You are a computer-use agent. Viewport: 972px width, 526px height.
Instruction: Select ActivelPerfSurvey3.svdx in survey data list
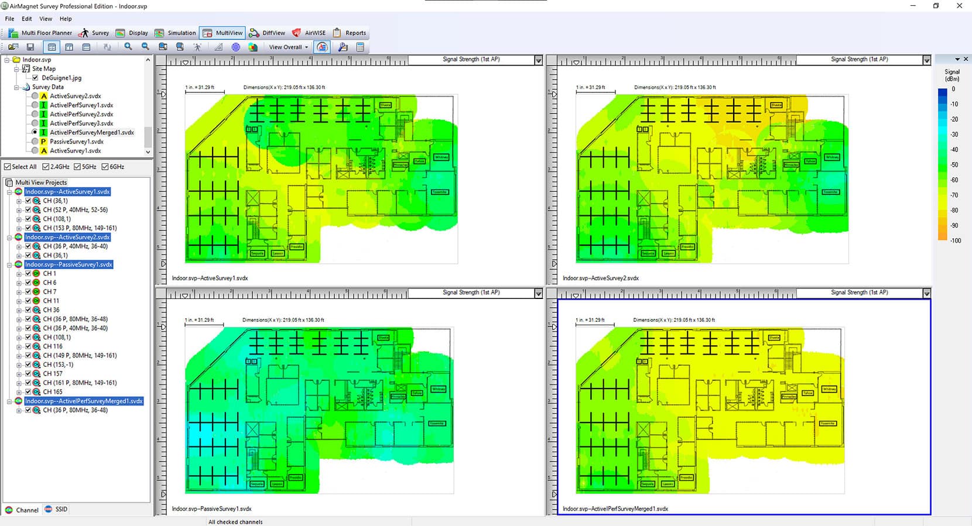[81, 123]
